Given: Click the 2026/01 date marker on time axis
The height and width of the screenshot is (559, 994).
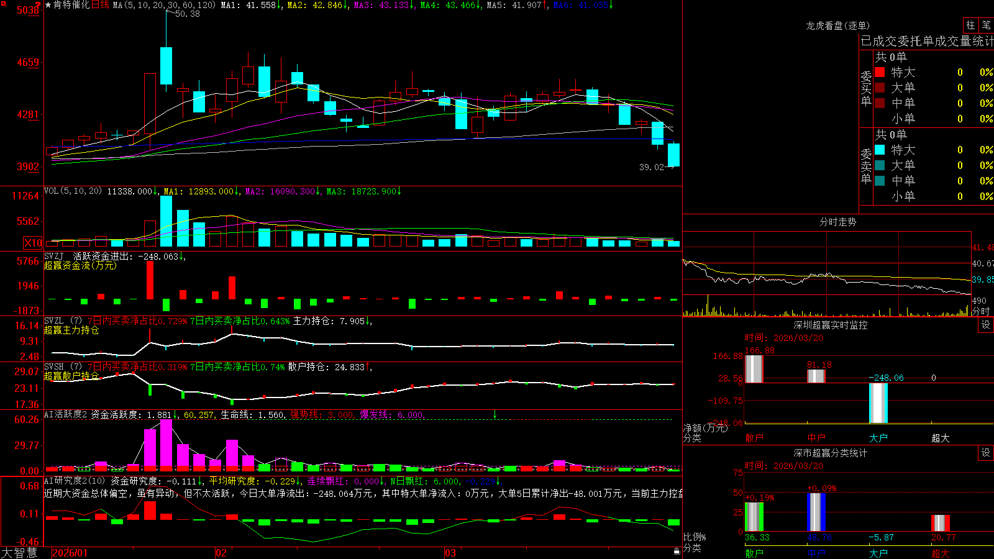Looking at the screenshot, I should click(70, 553).
